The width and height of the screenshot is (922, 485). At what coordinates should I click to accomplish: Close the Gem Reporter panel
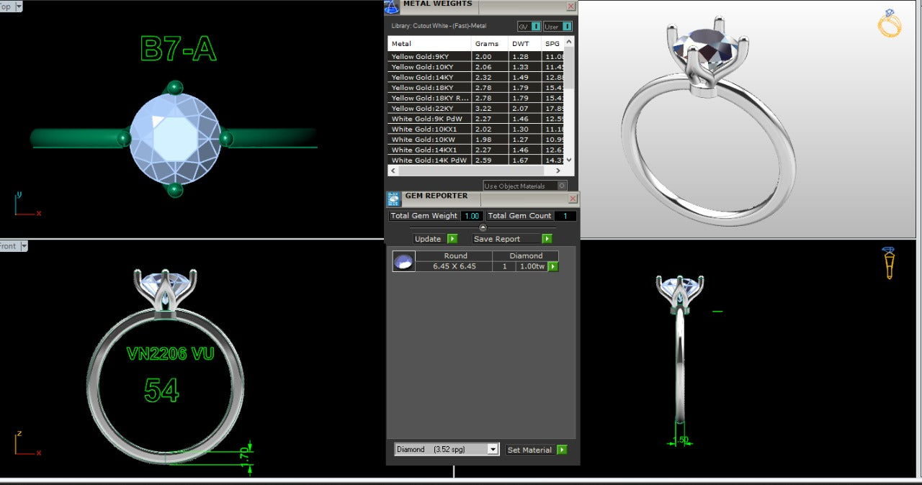coord(573,199)
